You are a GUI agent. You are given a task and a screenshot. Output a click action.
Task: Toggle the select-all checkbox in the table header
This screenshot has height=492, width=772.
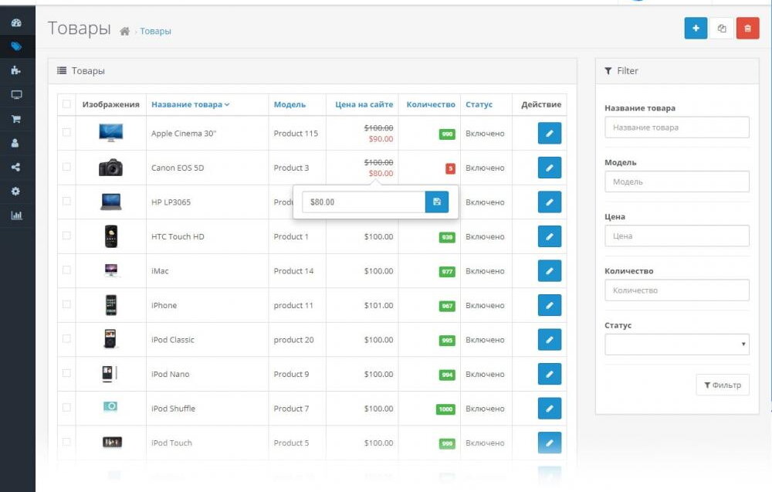[x=66, y=104]
